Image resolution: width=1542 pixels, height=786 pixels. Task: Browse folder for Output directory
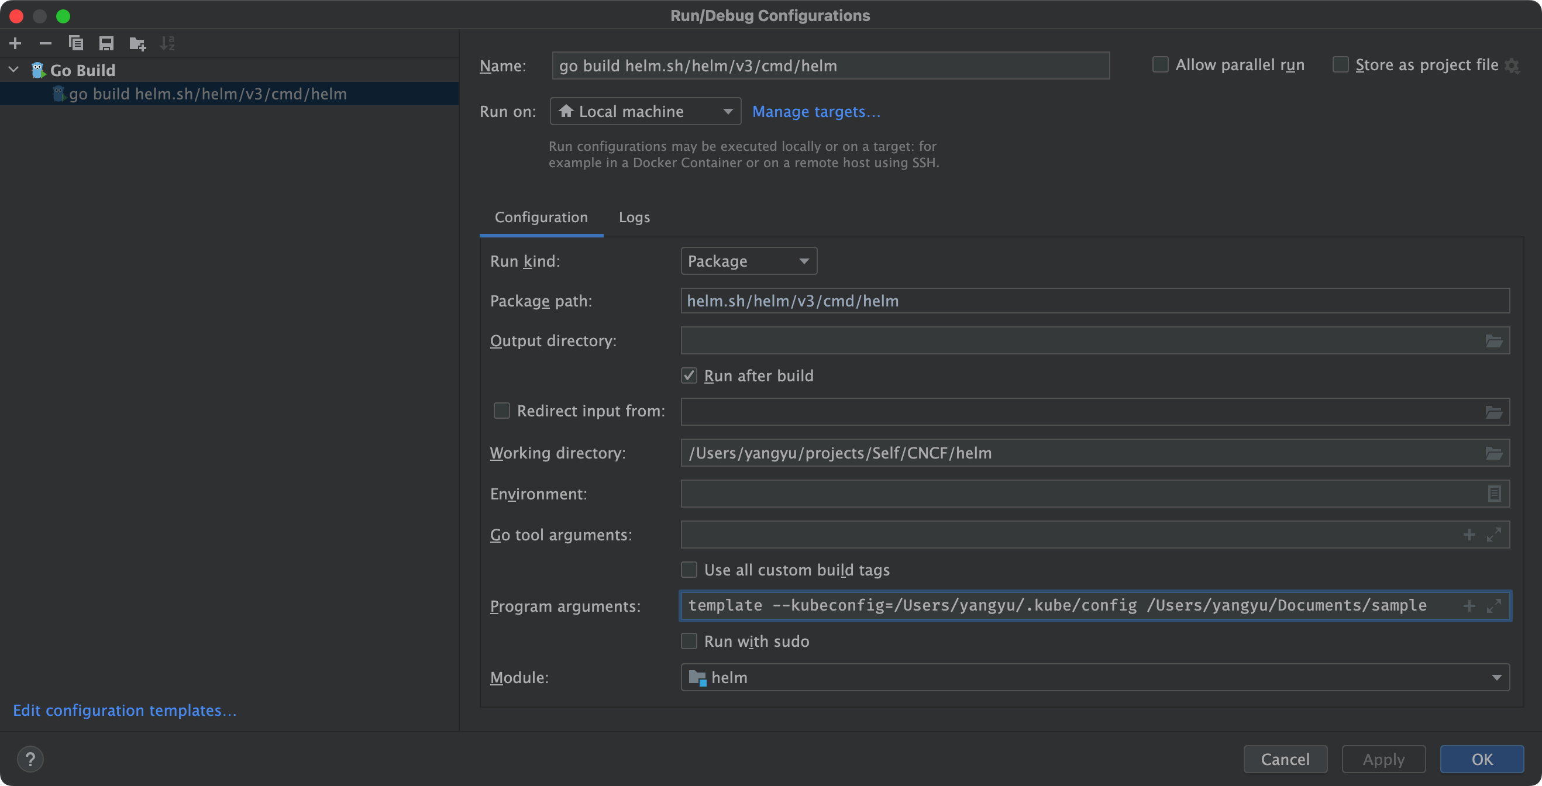click(1493, 340)
